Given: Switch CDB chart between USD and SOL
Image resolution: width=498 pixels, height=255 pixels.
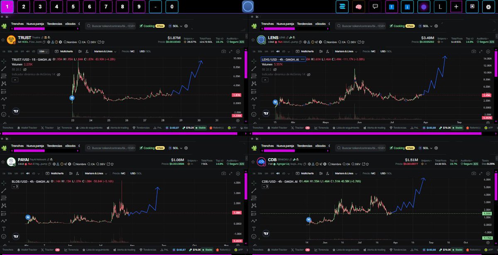Looking at the screenshot, I should (x=386, y=173).
